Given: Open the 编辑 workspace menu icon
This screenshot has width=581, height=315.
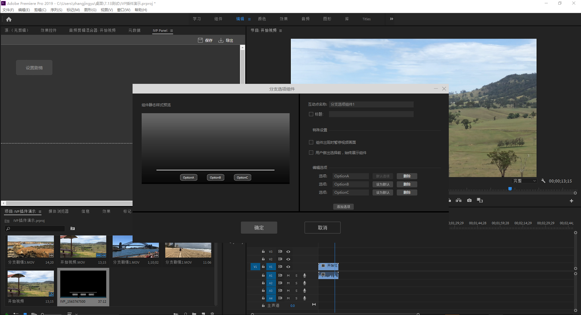Looking at the screenshot, I should click(x=249, y=19).
